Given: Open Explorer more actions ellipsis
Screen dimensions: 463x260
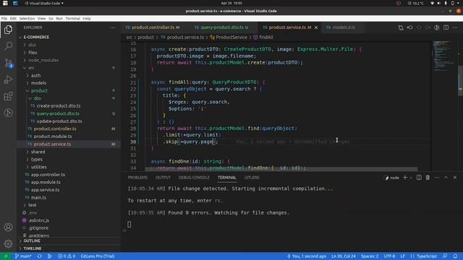Looking at the screenshot, I should pyautogui.click(x=113, y=27).
